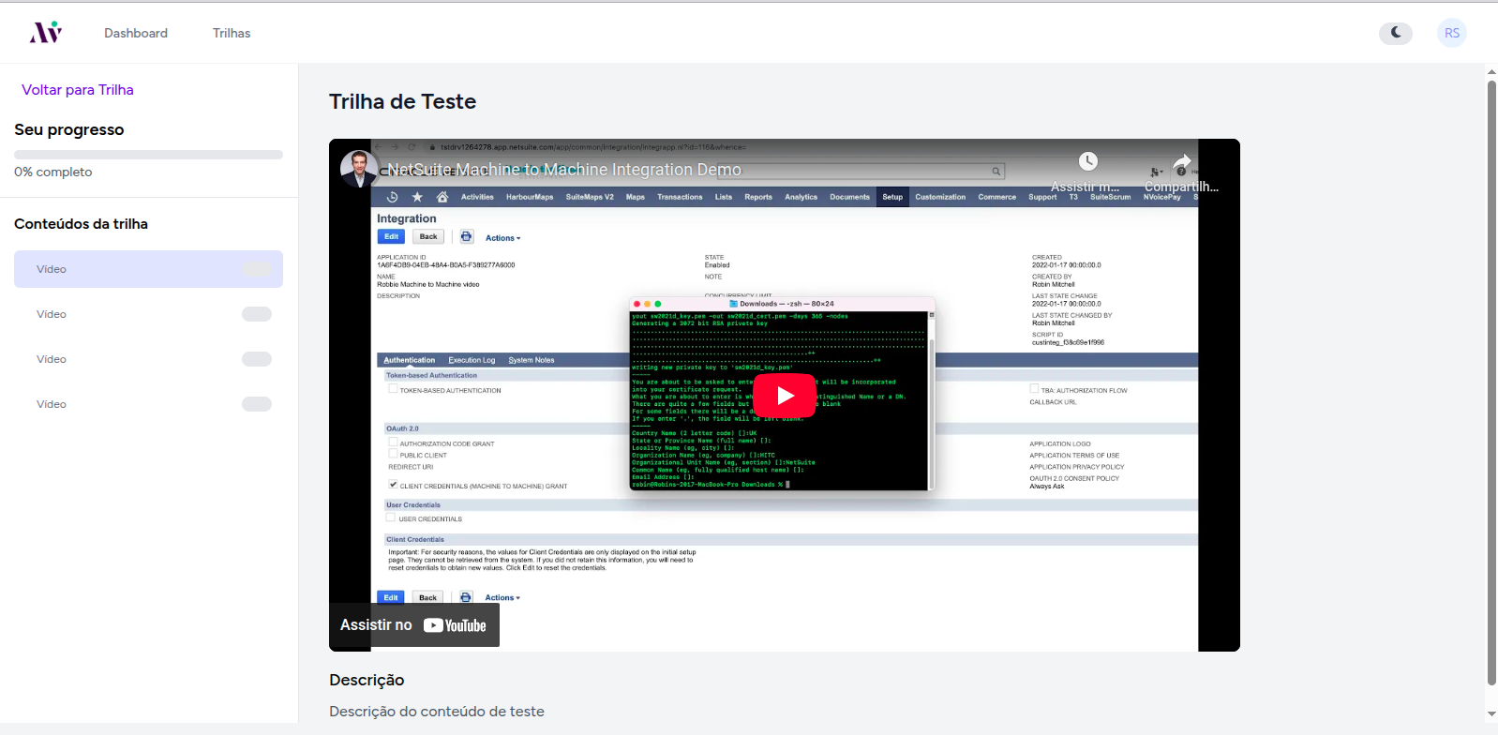Screen dimensions: 1498x736
Task: Click the page scrollbar down arrow
Action: click(1491, 714)
